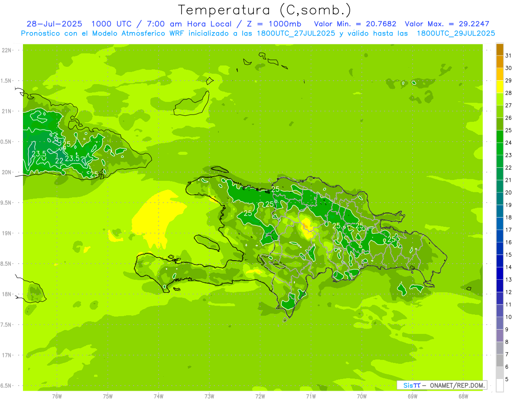
Task: Click the '20N' latitude label
Action: 7,172
